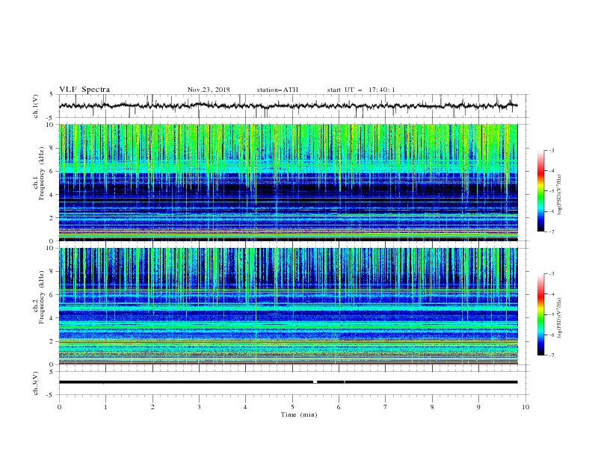Click the "-3" value on lower color scale
Screen dimensions: 592x457
coord(551,274)
